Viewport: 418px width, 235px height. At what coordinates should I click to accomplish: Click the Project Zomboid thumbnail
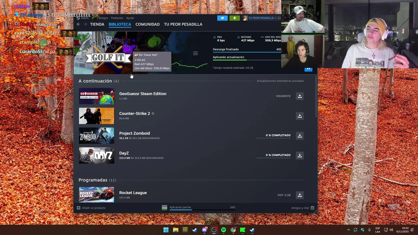97,135
